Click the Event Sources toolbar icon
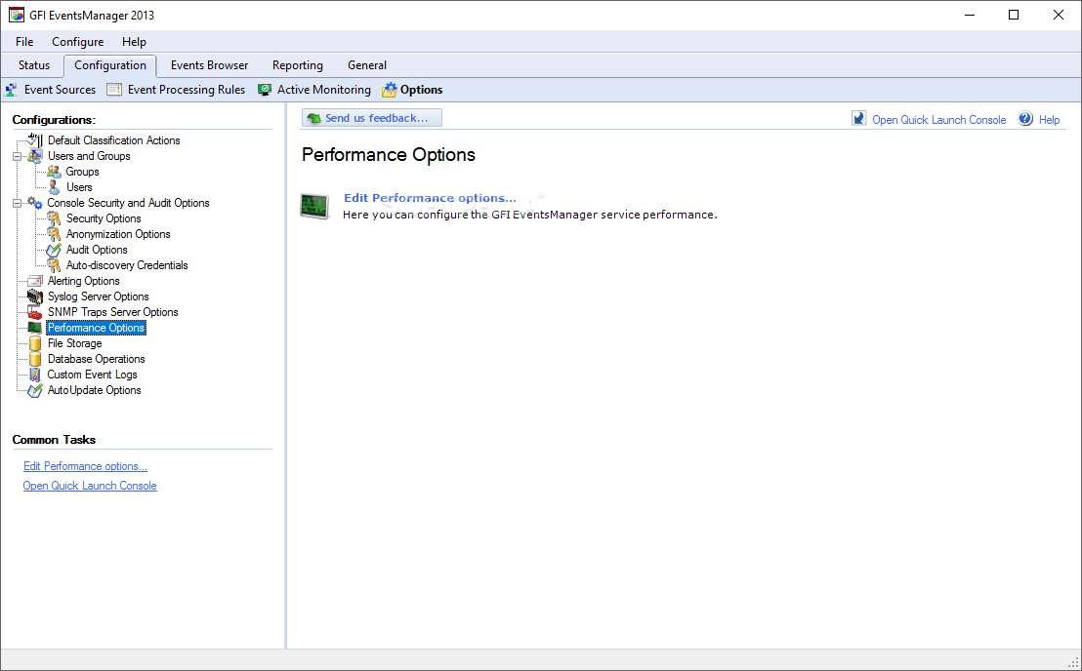Image resolution: width=1082 pixels, height=671 pixels. point(12,90)
